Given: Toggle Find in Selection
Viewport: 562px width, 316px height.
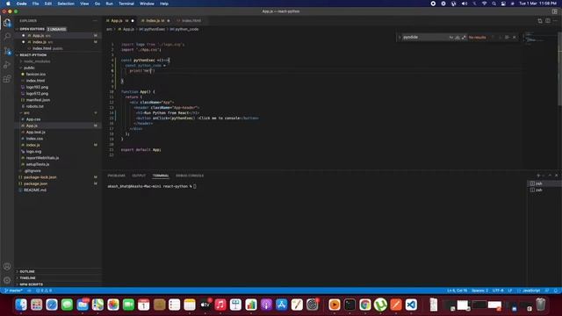Looking at the screenshot, I should (507, 37).
